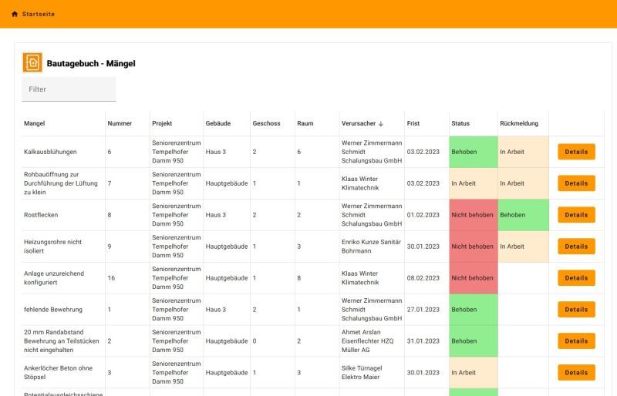Click 'Ahmet Arslan Eisenflechter HZQ Müller AG'
617x396 pixels.
click(x=368, y=341)
